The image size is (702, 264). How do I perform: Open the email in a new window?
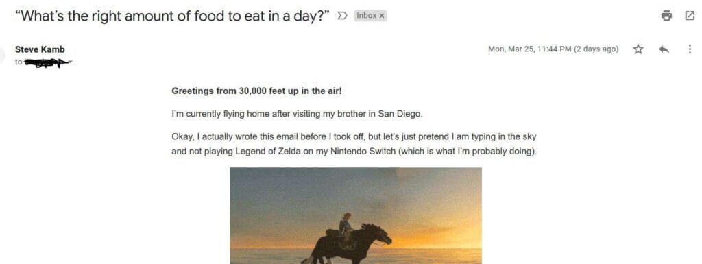point(690,16)
